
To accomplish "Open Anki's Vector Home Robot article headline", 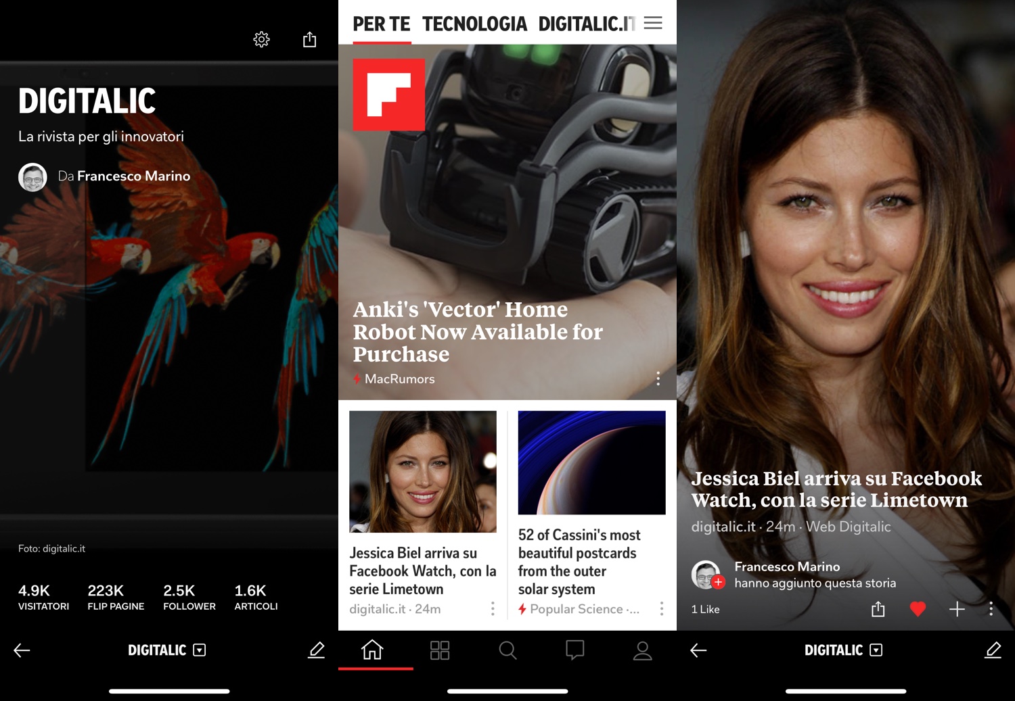I will (x=478, y=332).
